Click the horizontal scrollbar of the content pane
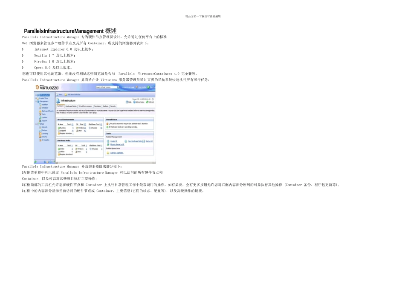The image size is (405, 286). click(105, 163)
